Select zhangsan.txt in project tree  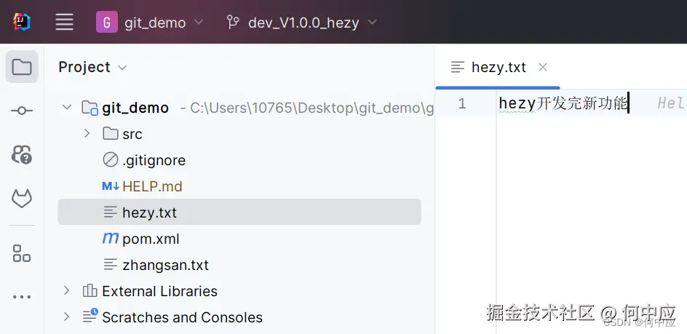pyautogui.click(x=165, y=265)
